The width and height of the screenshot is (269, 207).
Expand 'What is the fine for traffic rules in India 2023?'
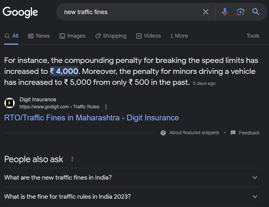(x=132, y=197)
